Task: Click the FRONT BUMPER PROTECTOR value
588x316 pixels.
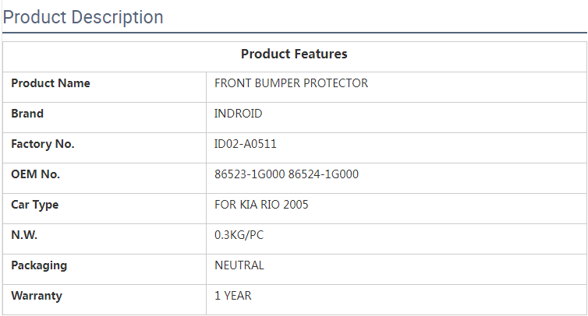Action: tap(291, 83)
